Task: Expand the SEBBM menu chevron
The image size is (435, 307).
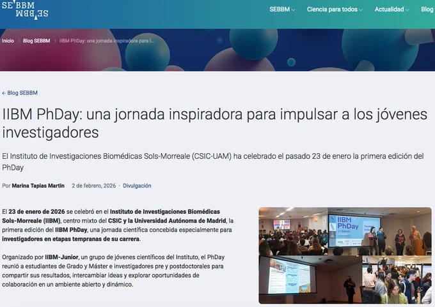Action: [293, 10]
